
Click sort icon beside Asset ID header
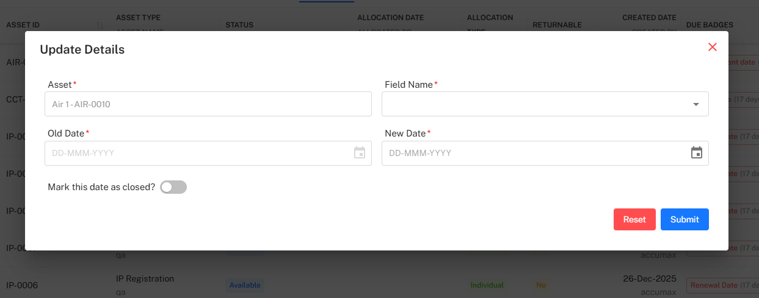(100, 25)
